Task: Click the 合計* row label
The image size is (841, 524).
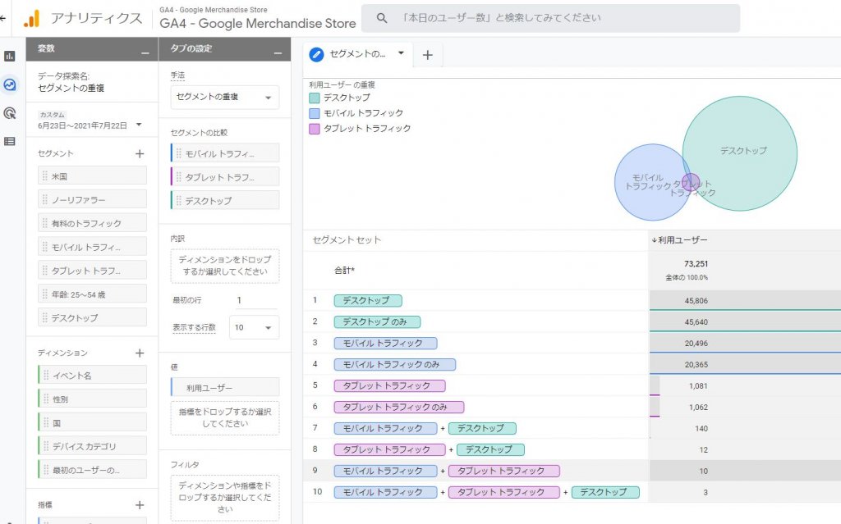Action: [344, 271]
